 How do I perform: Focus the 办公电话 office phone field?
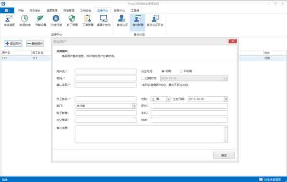(106, 120)
